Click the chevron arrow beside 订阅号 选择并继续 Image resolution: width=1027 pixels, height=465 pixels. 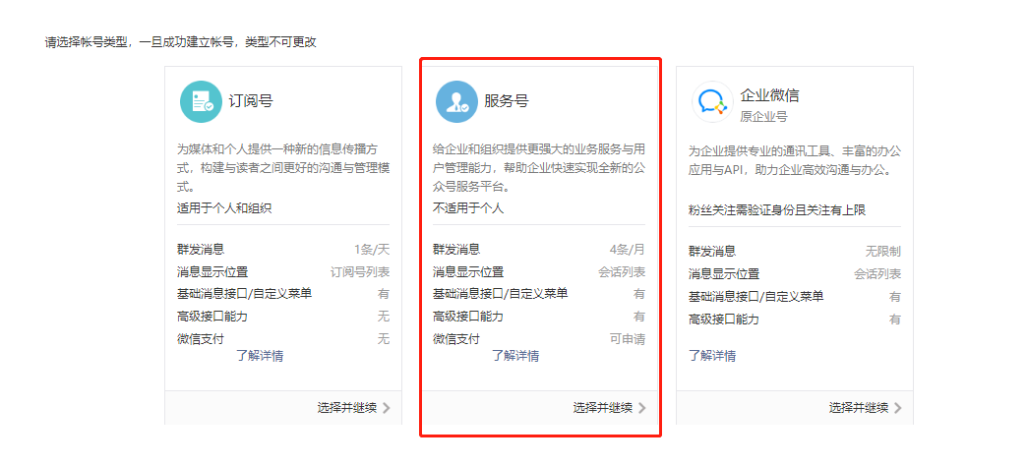click(x=387, y=408)
